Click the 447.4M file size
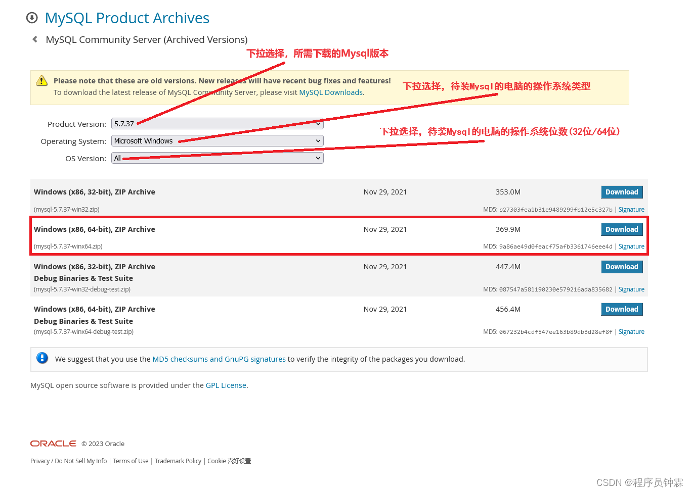This screenshot has height=492, width=691. [x=508, y=267]
